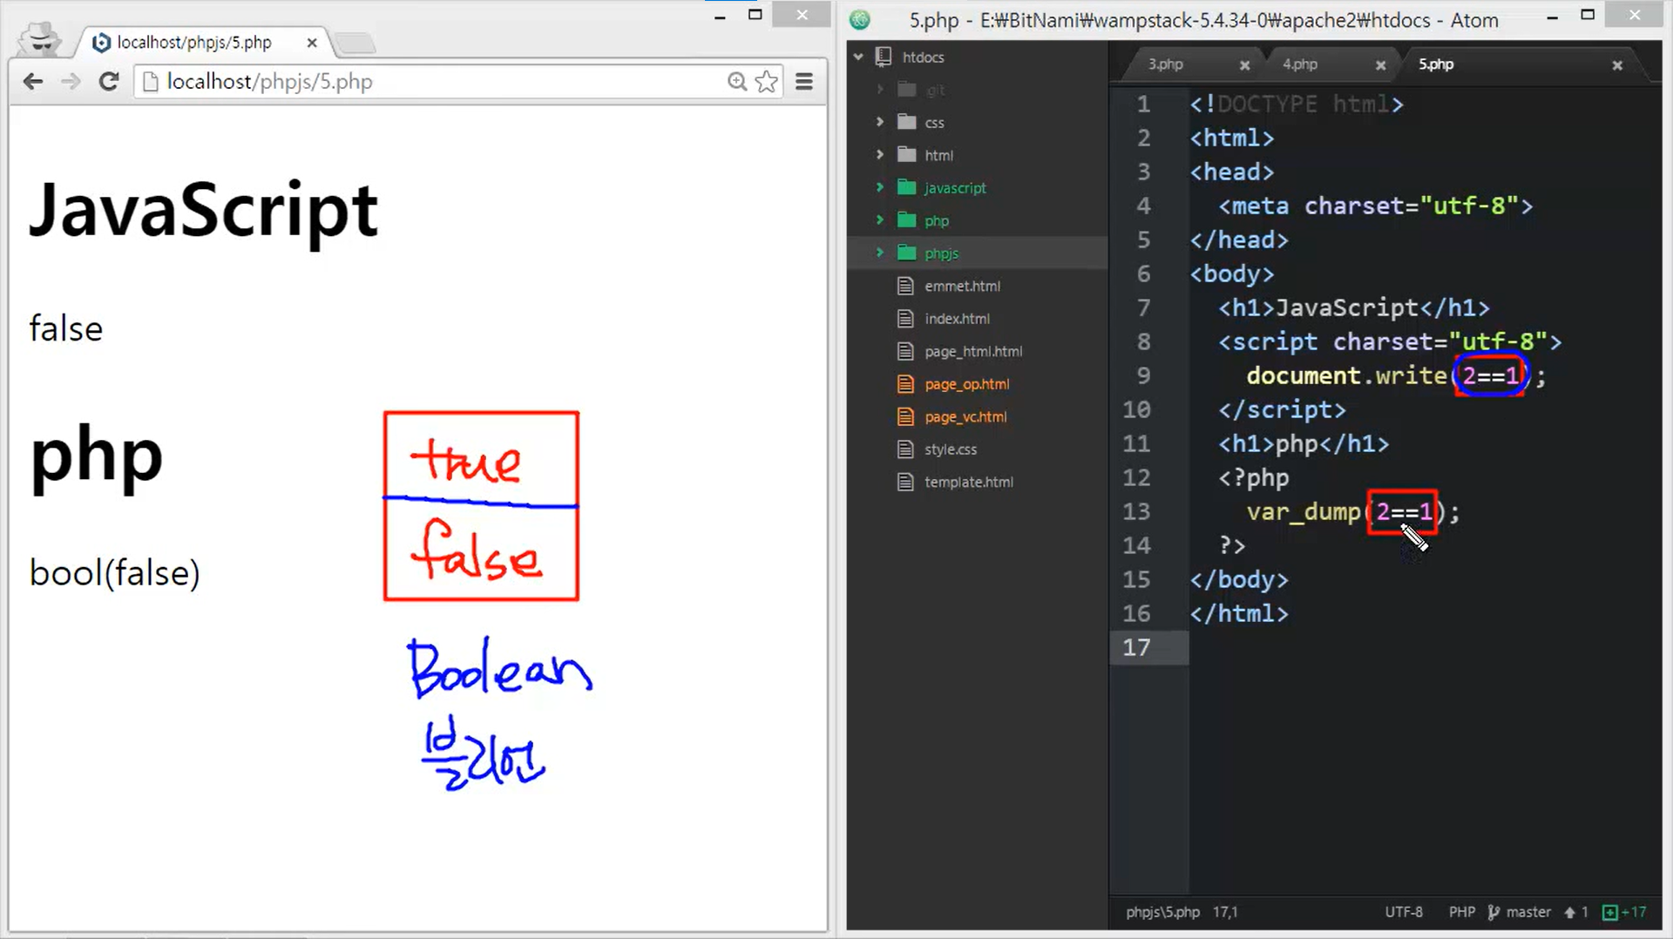
Task: Select the phpjs folder icon
Action: [x=907, y=253]
